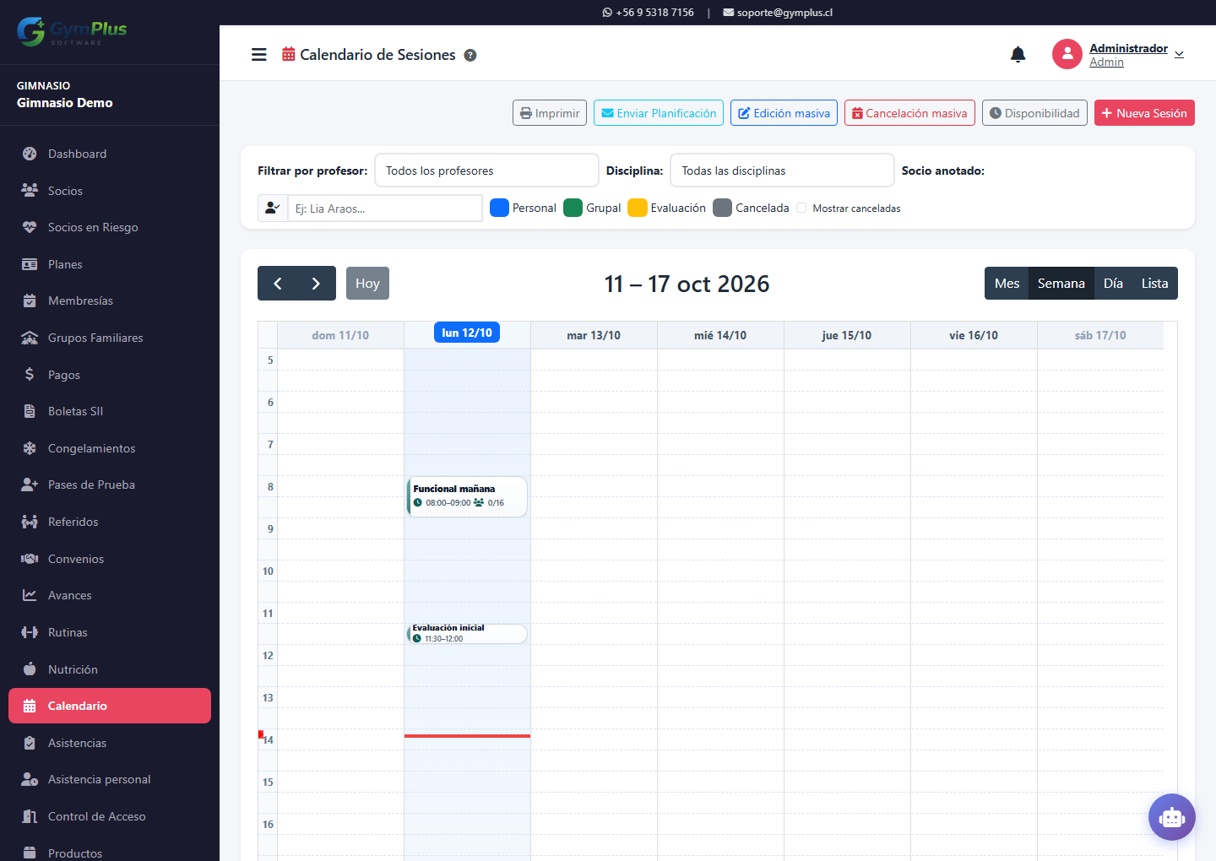
Task: Toggle the hamburger sidebar menu
Action: point(259,55)
